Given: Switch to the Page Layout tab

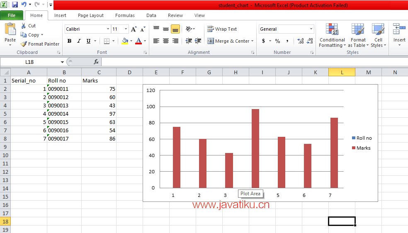Looking at the screenshot, I should 91,15.
